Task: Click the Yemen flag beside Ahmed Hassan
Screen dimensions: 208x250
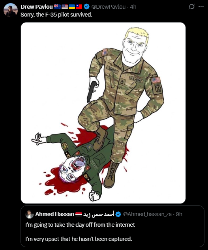Action: coord(79,214)
